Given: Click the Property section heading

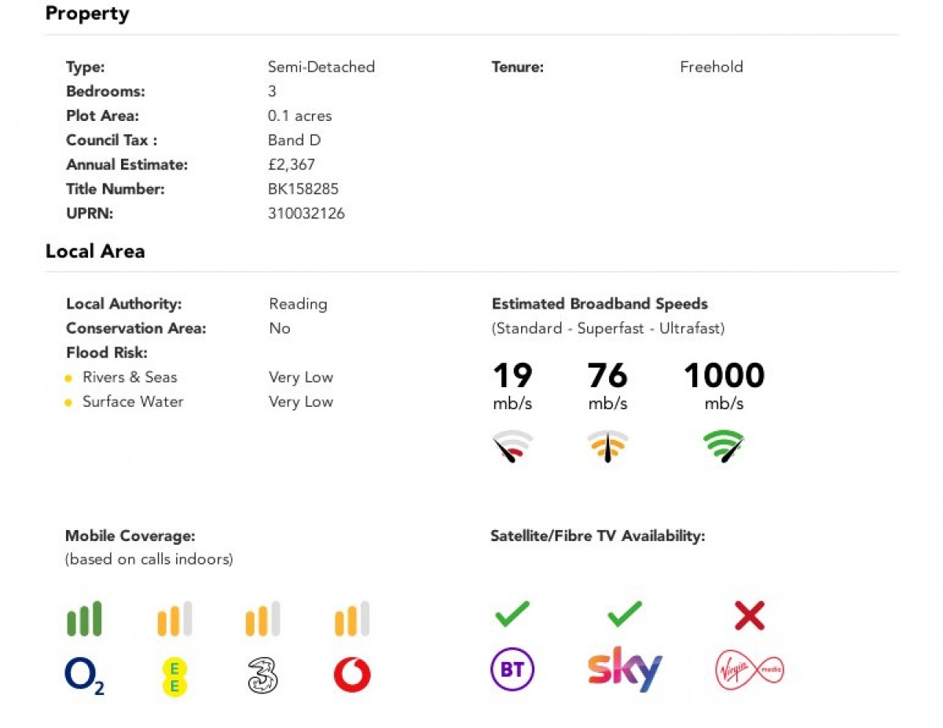Looking at the screenshot, I should 87,13.
